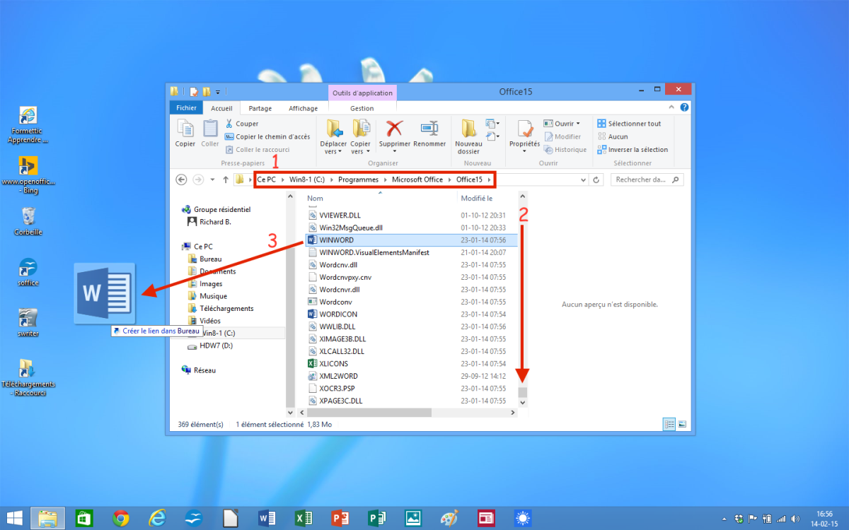The height and width of the screenshot is (530, 849).
Task: Click the quick access New folder icon in title bar
Action: [206, 92]
